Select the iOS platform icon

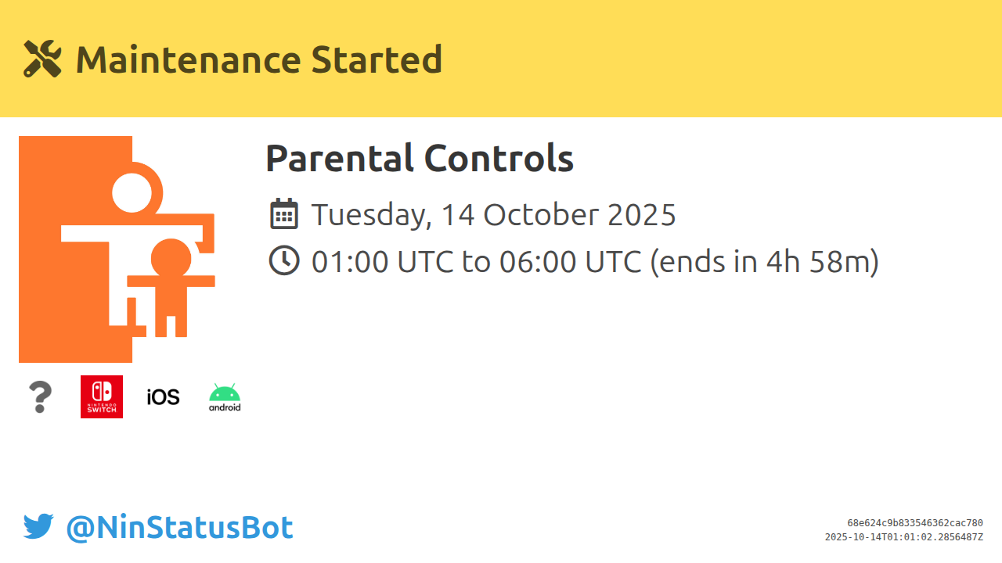[x=163, y=397]
